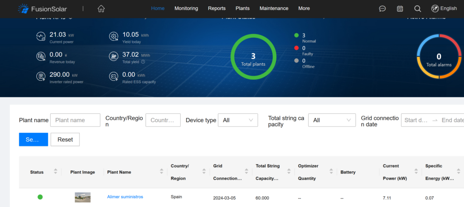
Task: Sort table by Current Power column
Action: click(416, 172)
